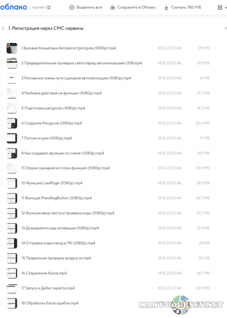Click the cloud upload icon for Сохранить в Облако
Image resolution: width=227 pixels, height=318 pixels.
[x=113, y=8]
